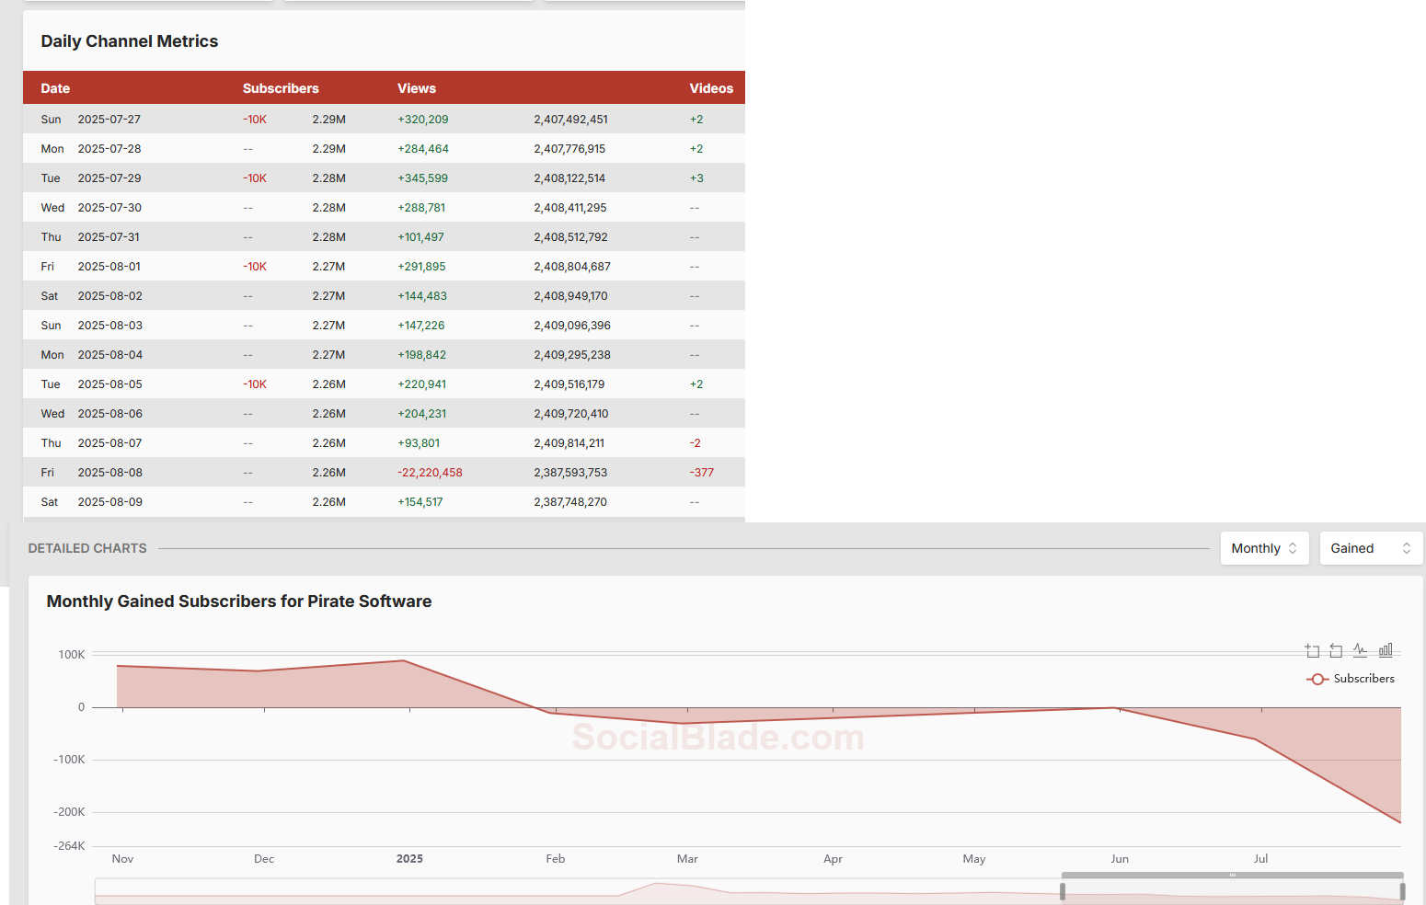Activate the chart area zoom tool
1426x905 pixels.
tap(1312, 651)
